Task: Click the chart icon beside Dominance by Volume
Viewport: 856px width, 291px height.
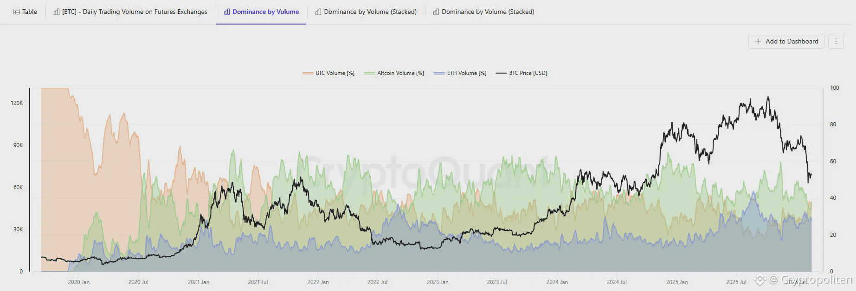Action: 226,12
